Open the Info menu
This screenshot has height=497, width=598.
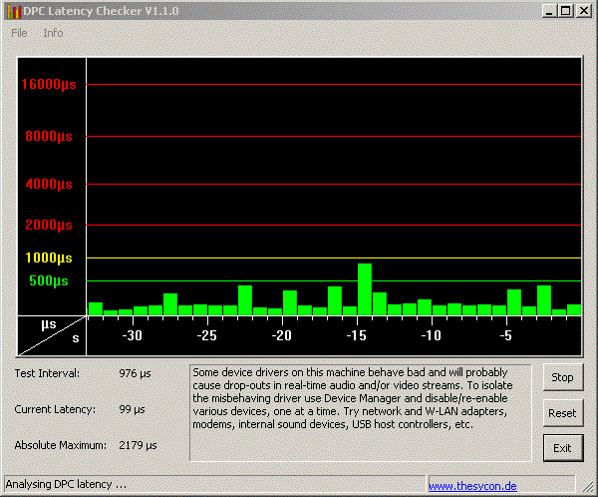53,33
